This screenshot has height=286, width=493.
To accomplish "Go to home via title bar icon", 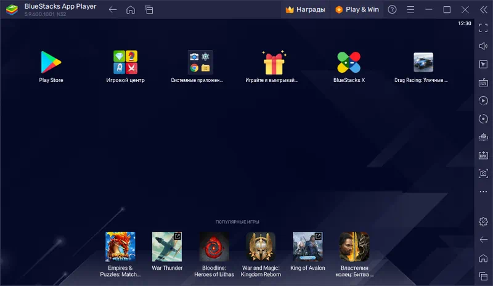I will tap(131, 10).
